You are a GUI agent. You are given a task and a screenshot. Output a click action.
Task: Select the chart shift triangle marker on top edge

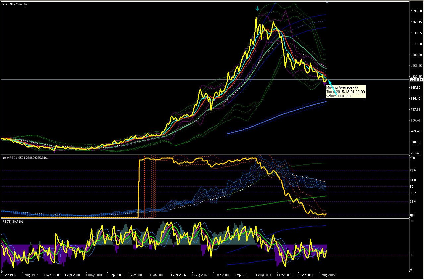click(327, 3)
